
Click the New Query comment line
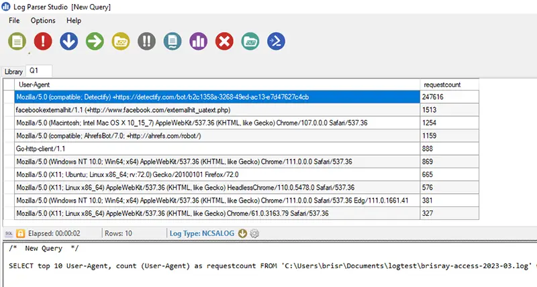coord(44,248)
